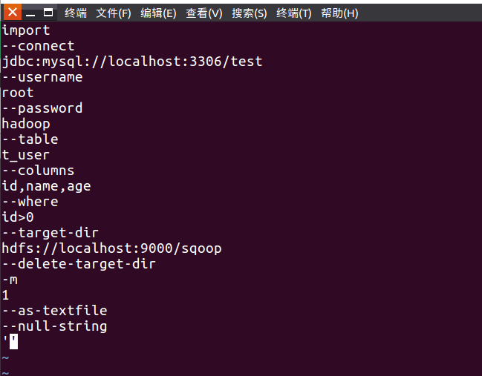Screen dimensions: 482x376
Task: Open the 查看(V) menu
Action: [204, 13]
